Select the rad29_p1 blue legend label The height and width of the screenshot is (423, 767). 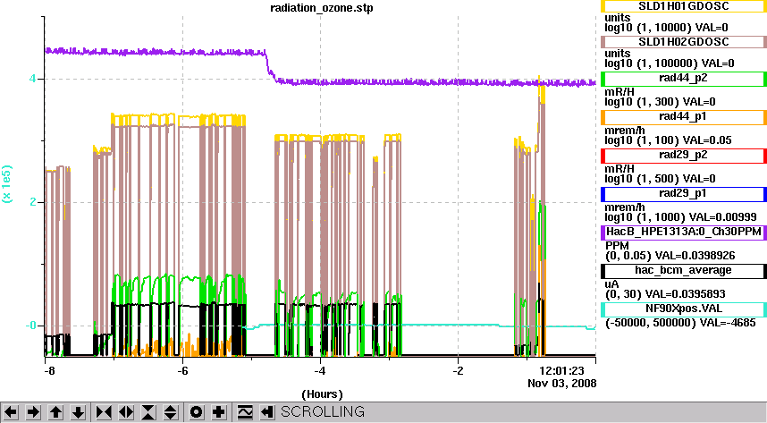[x=683, y=193]
